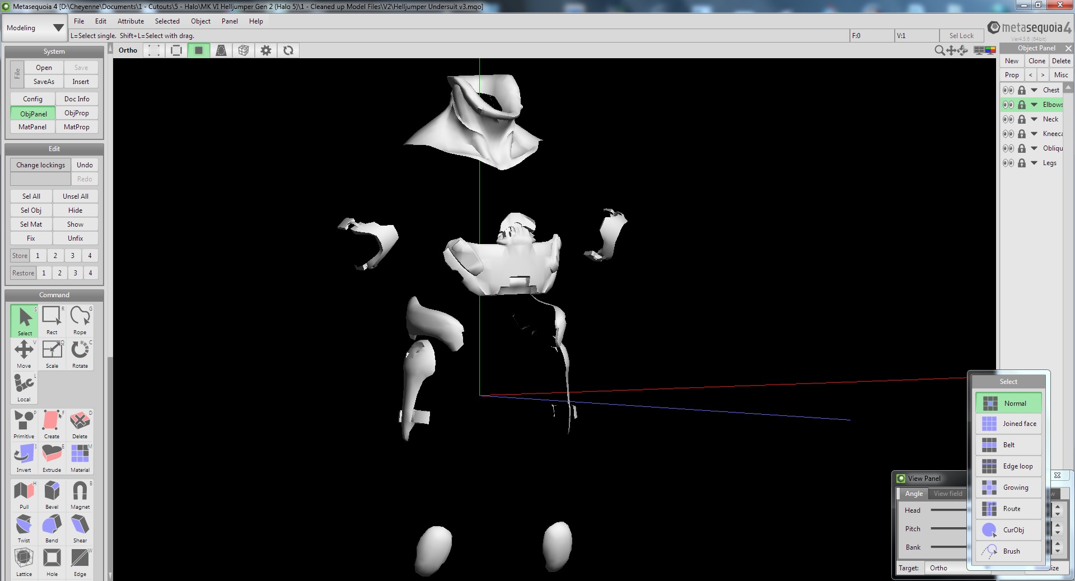The width and height of the screenshot is (1075, 581).
Task: Select the Bend tool
Action: point(52,529)
